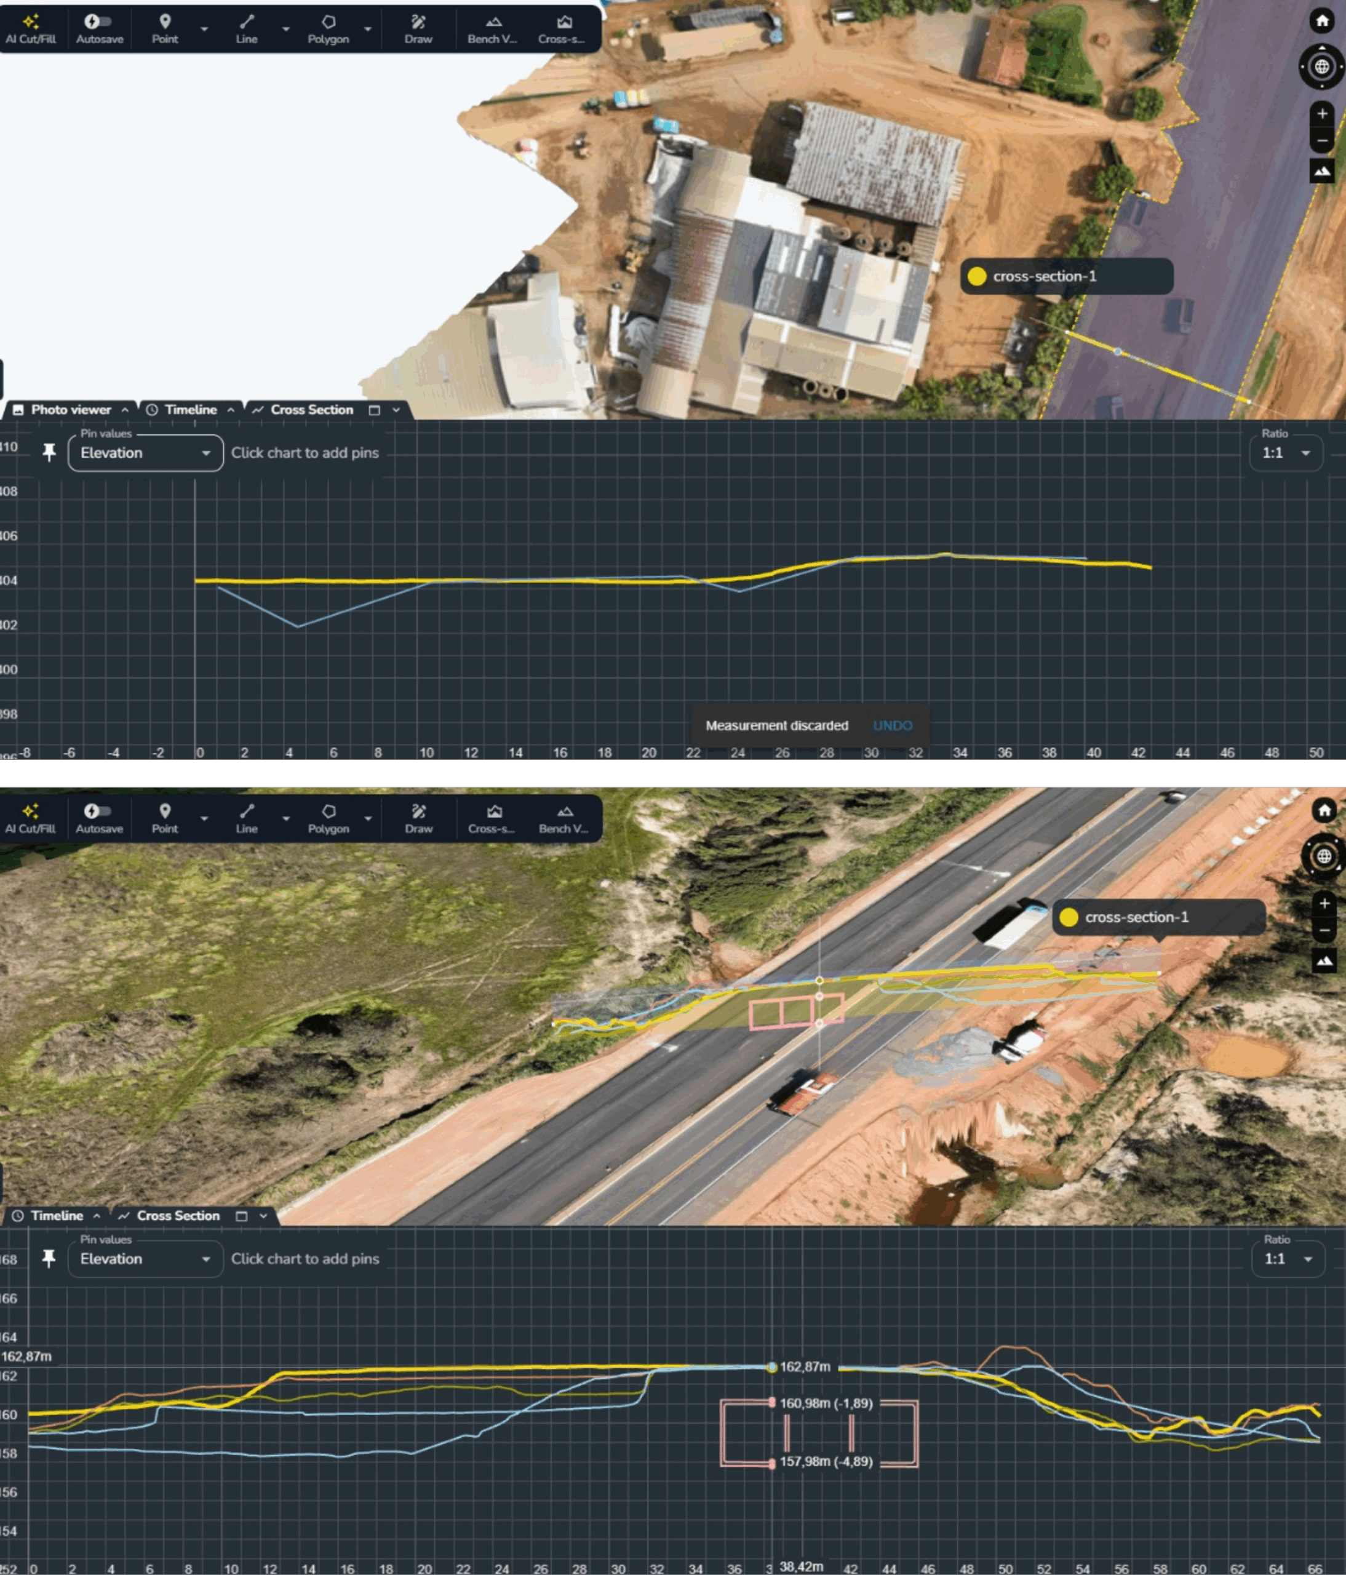The height and width of the screenshot is (1575, 1346).
Task: Toggle Autosave switch in the upper toolbar
Action: click(98, 22)
